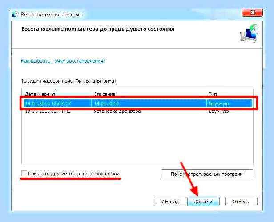
Task: Open 'Как выбрать точку восстановления?' help link
Action: (x=63, y=61)
